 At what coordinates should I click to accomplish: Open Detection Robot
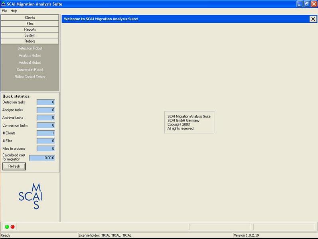pyautogui.click(x=30, y=49)
